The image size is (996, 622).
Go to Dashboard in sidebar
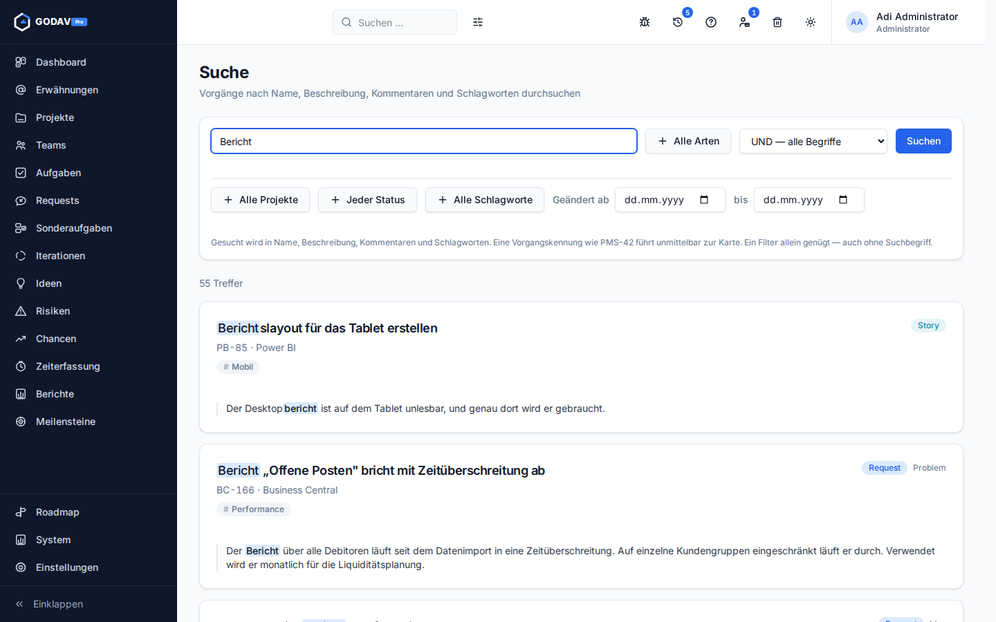coord(89,62)
